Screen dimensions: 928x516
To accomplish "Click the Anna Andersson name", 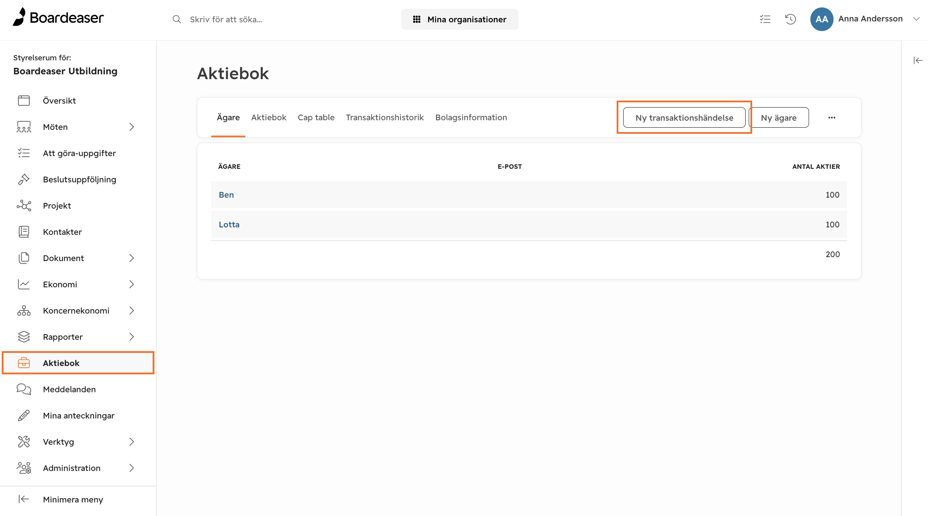I will point(870,18).
